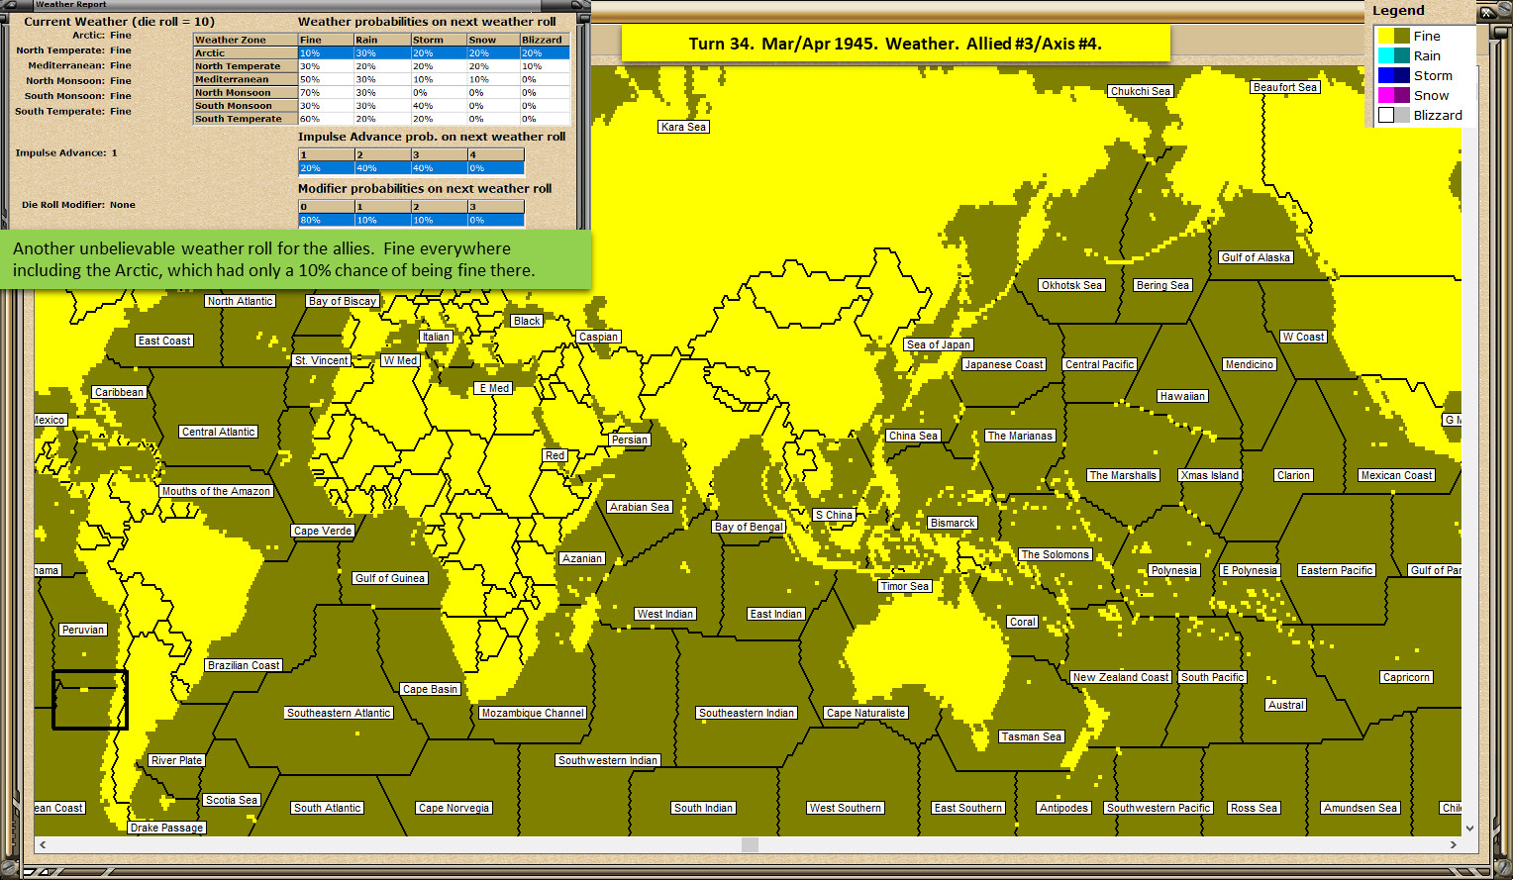Click the scroll down arrow beside the map
Viewport: 1513px width, 880px height.
tap(1469, 829)
